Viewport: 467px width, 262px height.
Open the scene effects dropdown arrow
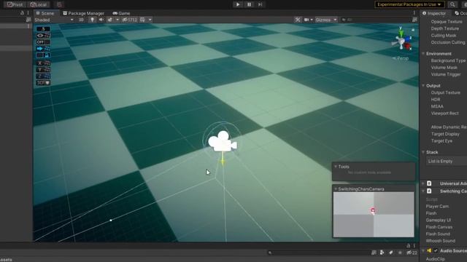117,20
